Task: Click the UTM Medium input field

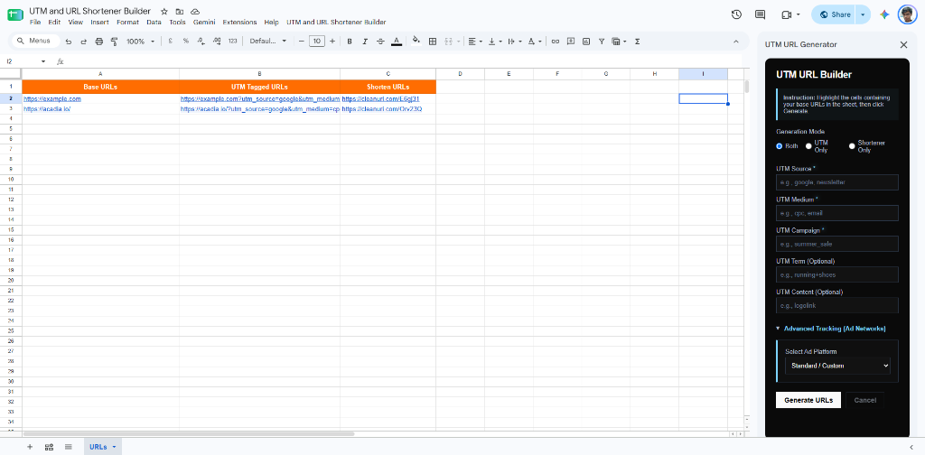Action: (x=837, y=213)
